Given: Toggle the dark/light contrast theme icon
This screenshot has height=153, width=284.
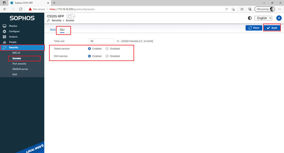Looking at the screenshot, I should click(250, 18).
